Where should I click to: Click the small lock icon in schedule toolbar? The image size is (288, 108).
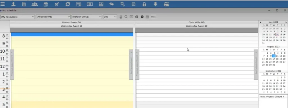tap(120, 17)
